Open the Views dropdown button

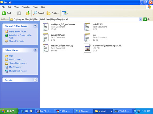65,13
